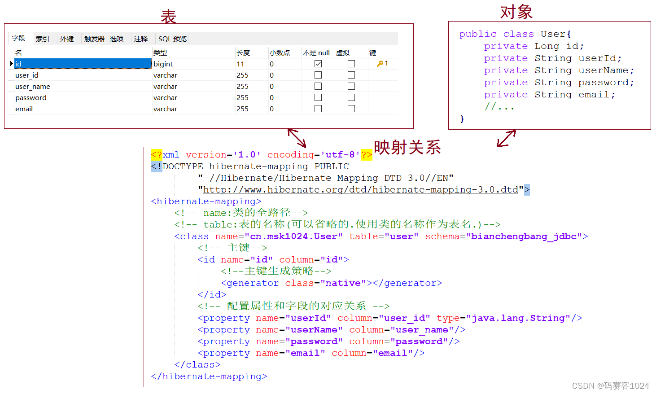Click the generator class="native" line

(332, 283)
